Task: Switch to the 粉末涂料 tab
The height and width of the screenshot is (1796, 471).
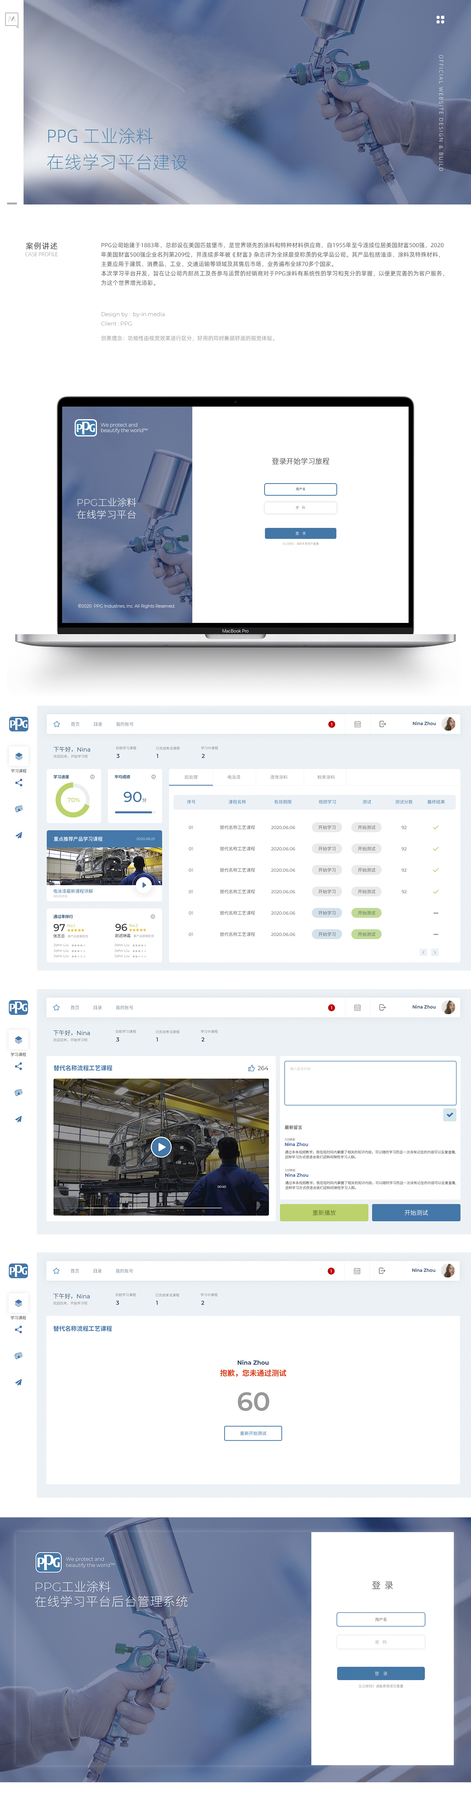Action: (326, 777)
